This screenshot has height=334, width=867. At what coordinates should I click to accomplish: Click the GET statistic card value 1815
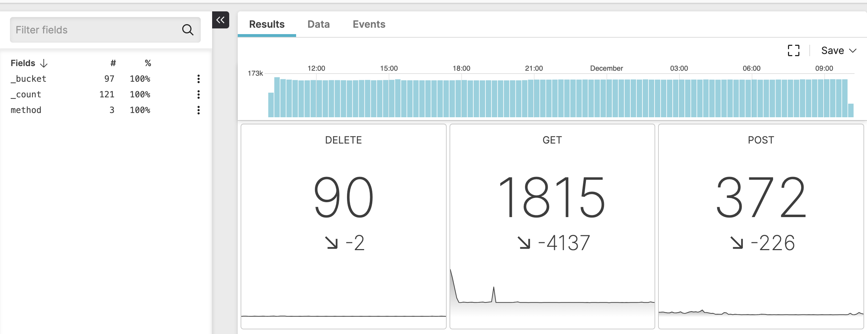552,198
